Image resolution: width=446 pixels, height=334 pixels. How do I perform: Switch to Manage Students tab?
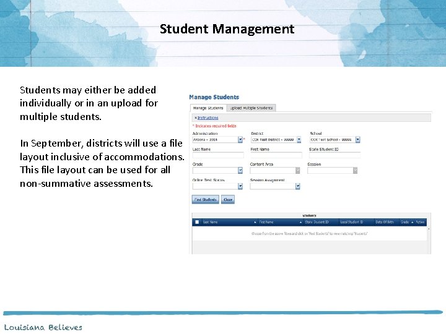coord(208,108)
